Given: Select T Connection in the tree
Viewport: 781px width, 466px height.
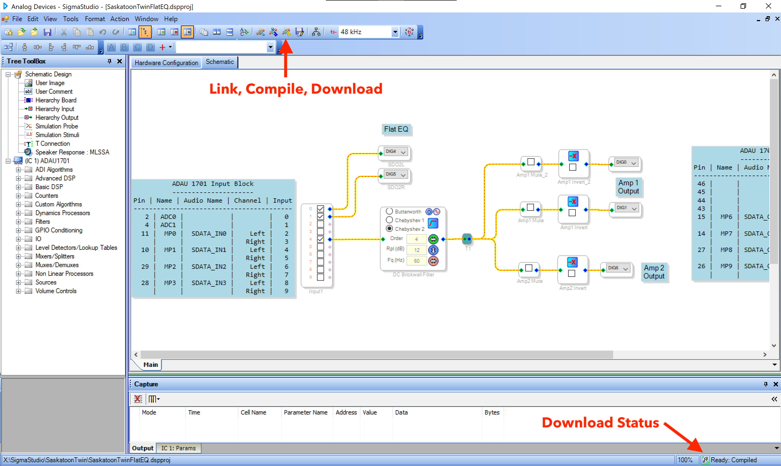Looking at the screenshot, I should coord(53,144).
